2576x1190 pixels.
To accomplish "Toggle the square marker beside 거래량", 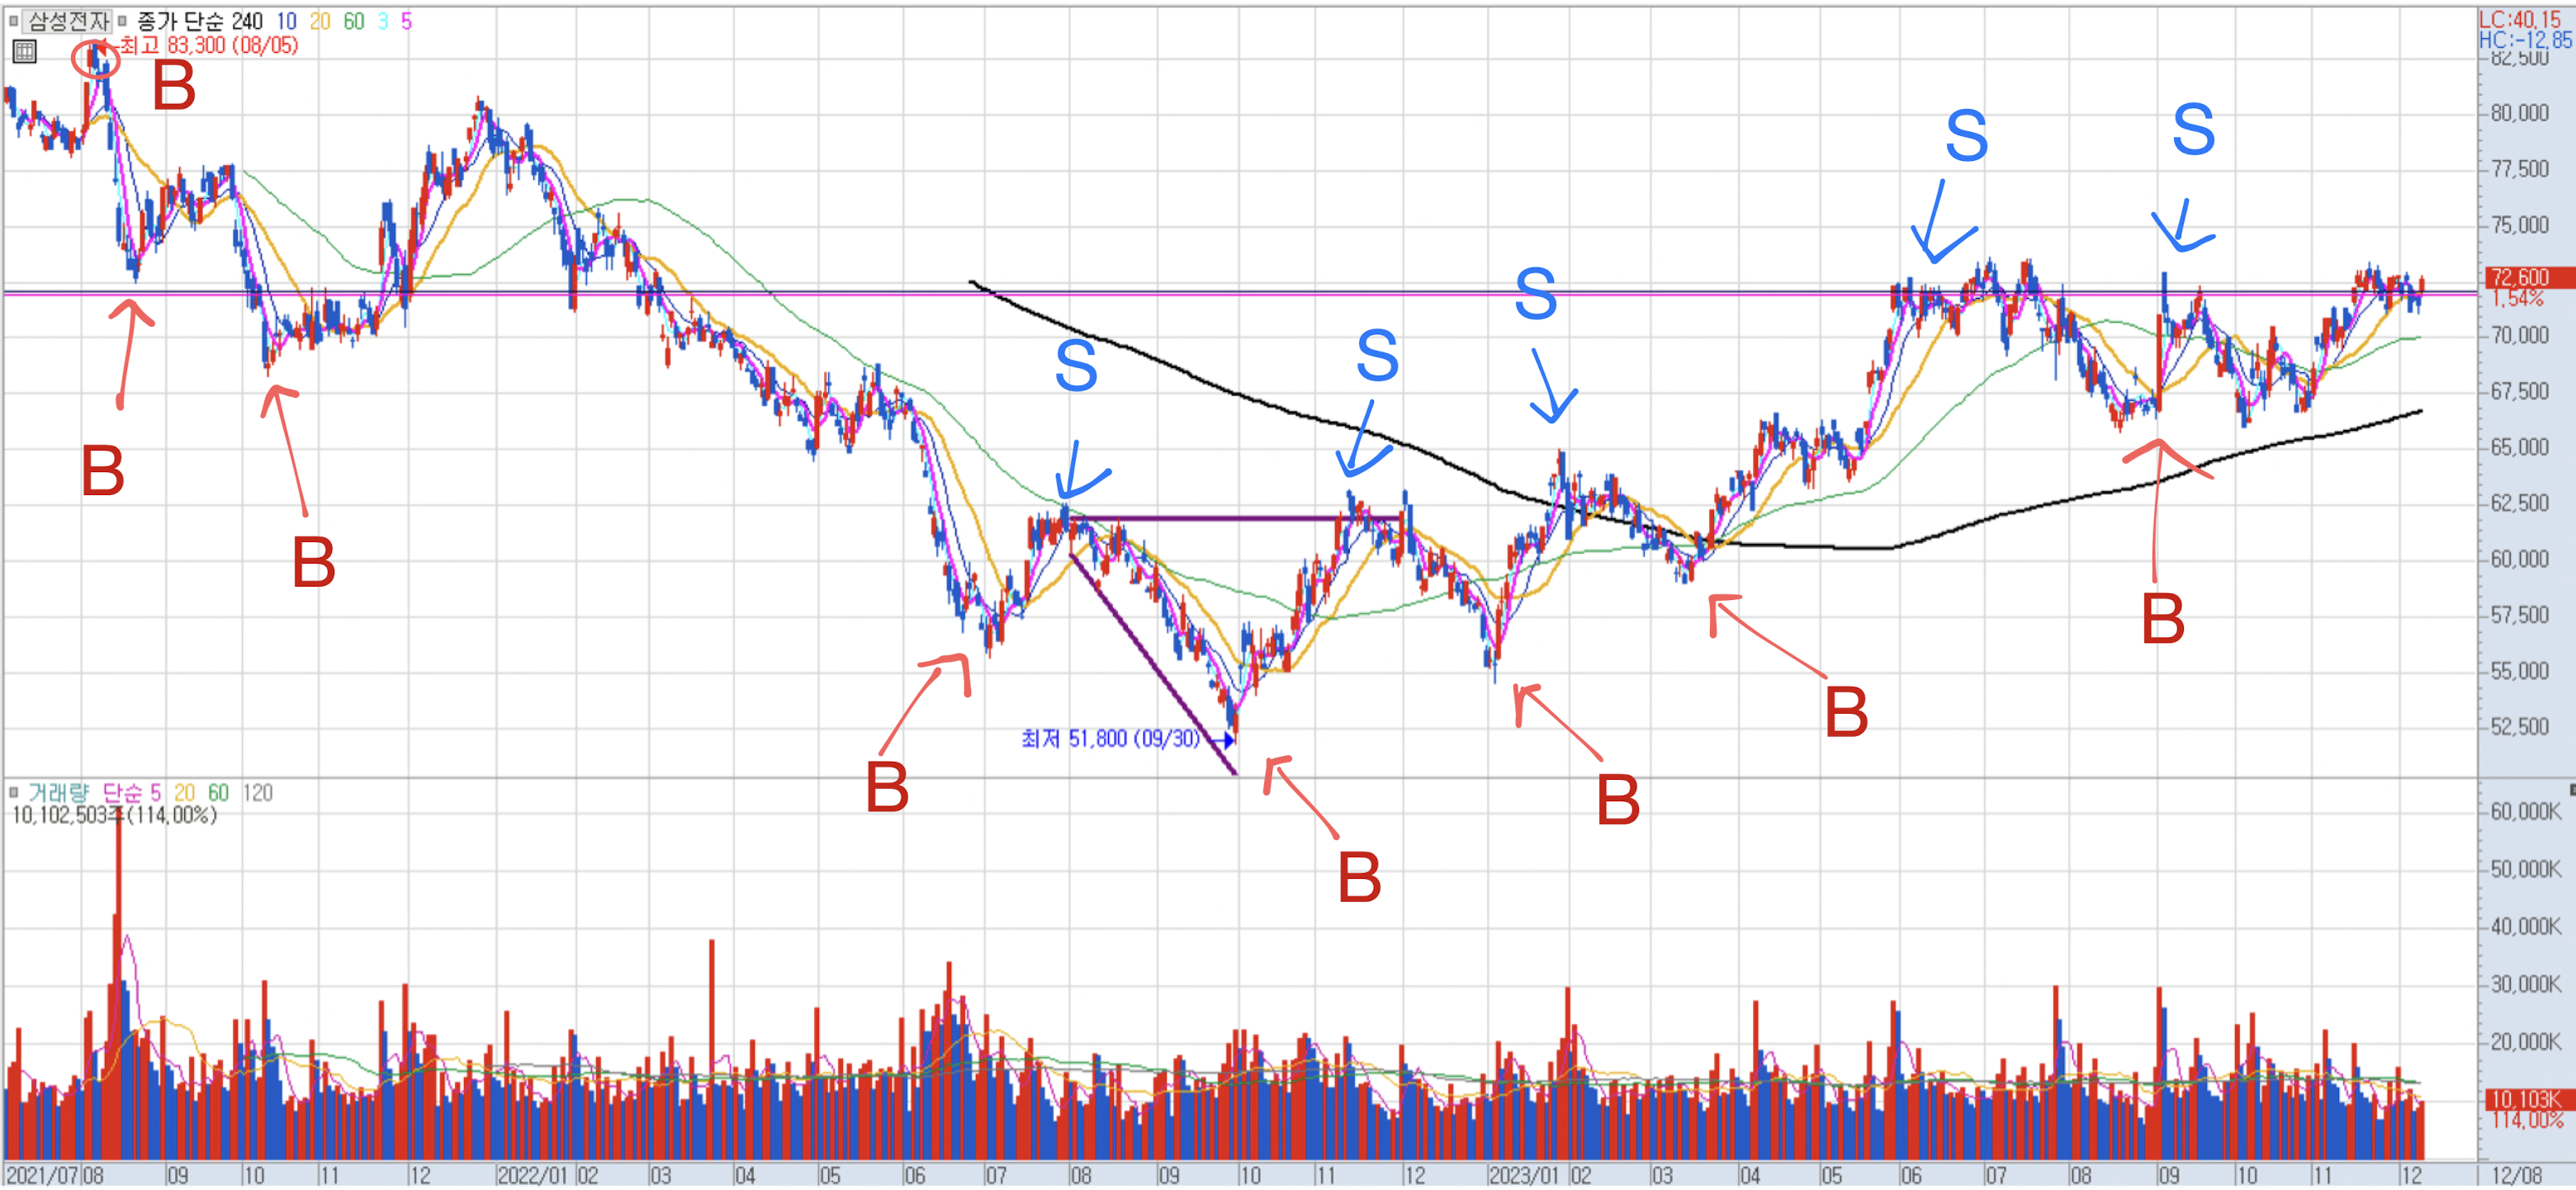I will pos(13,792).
